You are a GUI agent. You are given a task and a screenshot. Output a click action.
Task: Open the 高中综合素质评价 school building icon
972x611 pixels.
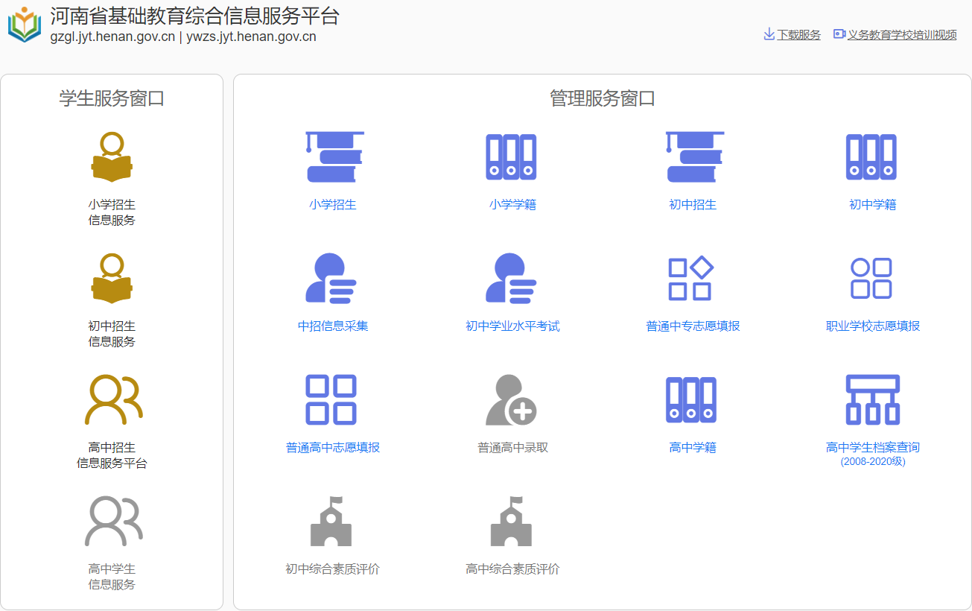pyautogui.click(x=512, y=522)
